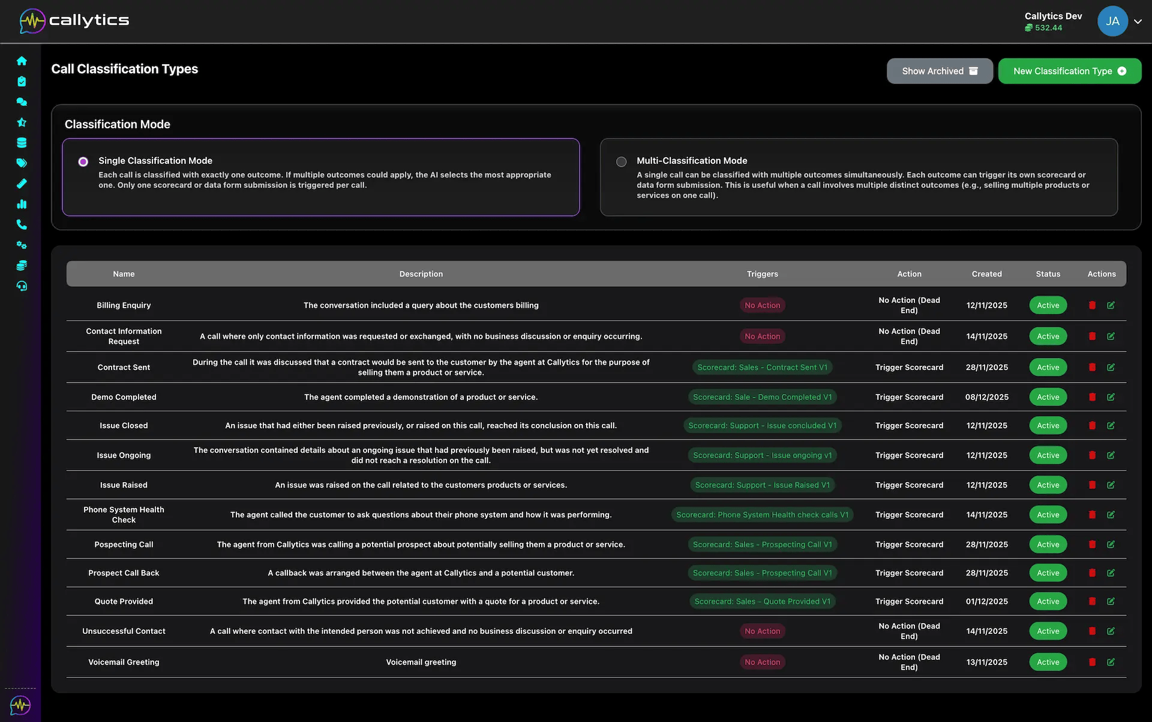Click the Triggers column header
The width and height of the screenshot is (1152, 722).
pyautogui.click(x=762, y=274)
